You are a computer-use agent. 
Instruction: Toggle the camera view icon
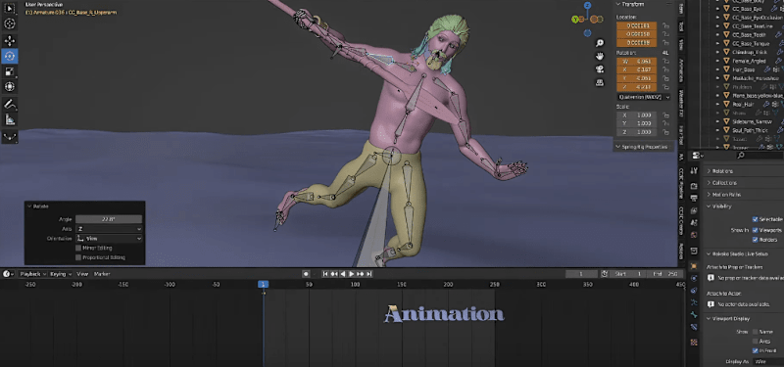(600, 69)
